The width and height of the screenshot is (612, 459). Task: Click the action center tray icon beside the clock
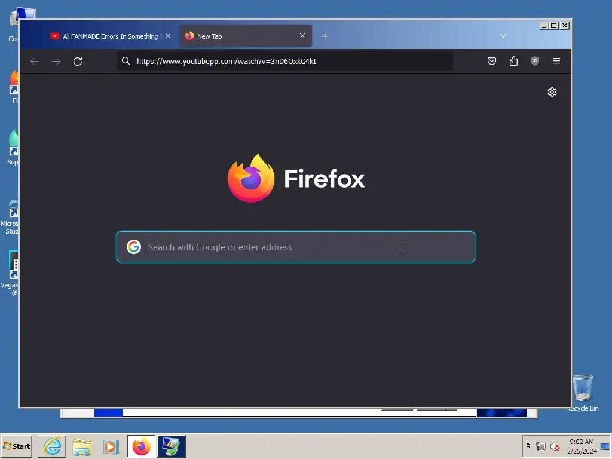click(605, 446)
